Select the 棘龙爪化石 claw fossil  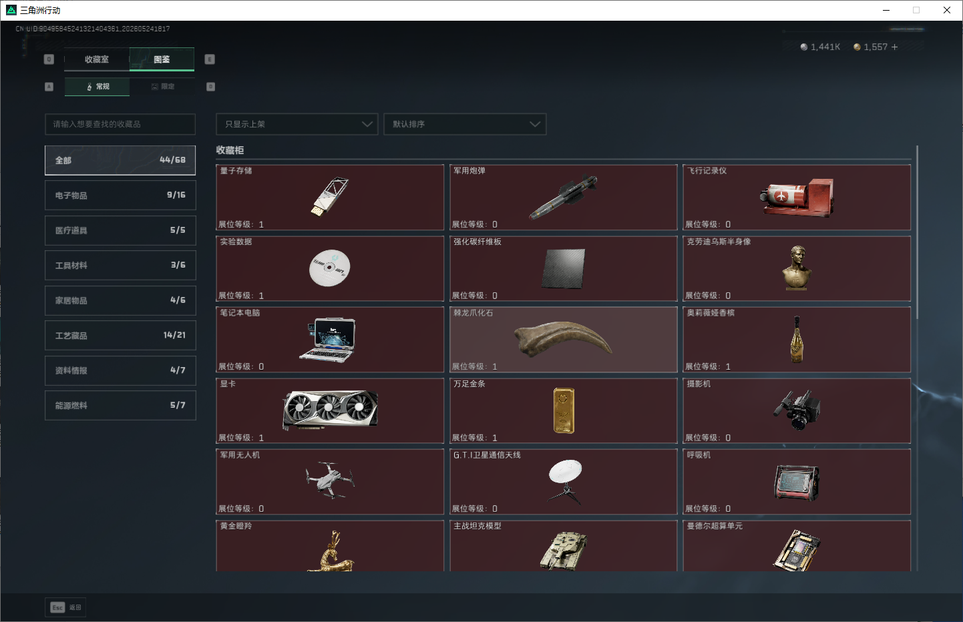click(x=564, y=340)
